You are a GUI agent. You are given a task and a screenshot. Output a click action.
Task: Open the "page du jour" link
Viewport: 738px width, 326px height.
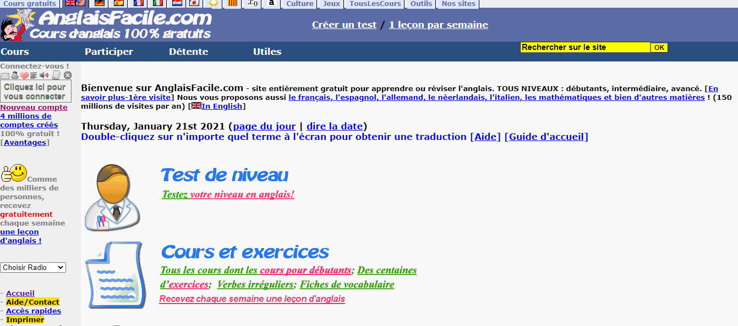pos(264,126)
